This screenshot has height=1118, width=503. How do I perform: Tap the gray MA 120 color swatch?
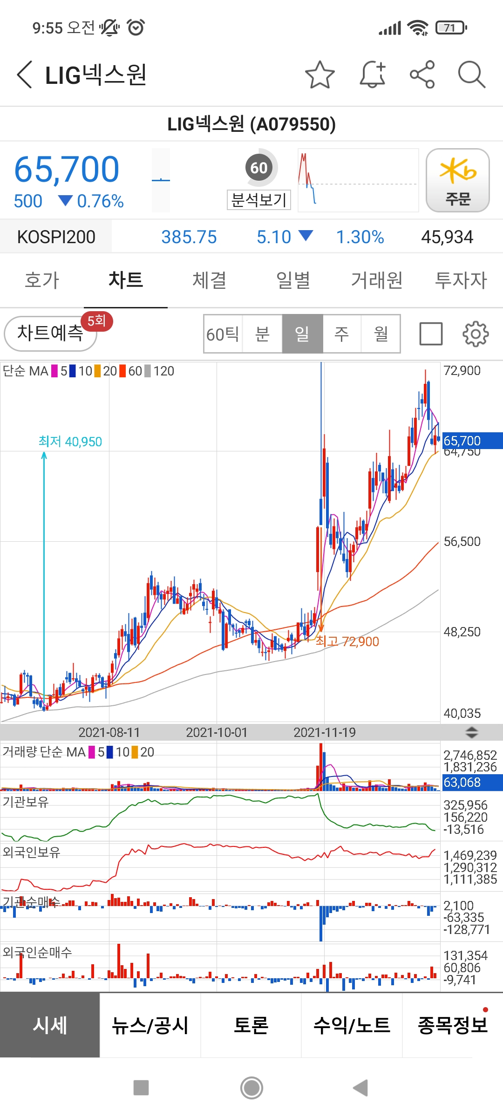(148, 371)
